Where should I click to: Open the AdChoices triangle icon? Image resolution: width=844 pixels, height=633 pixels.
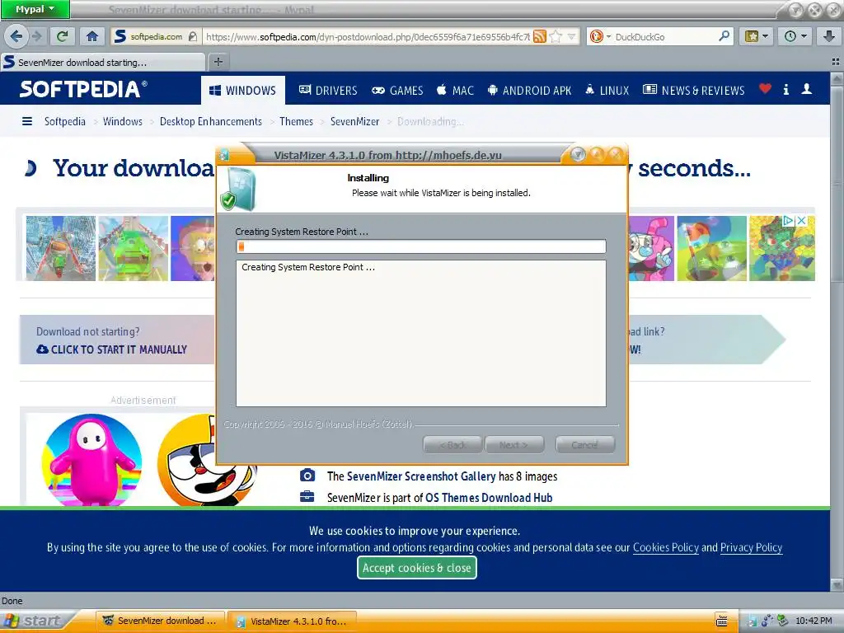[x=788, y=221]
